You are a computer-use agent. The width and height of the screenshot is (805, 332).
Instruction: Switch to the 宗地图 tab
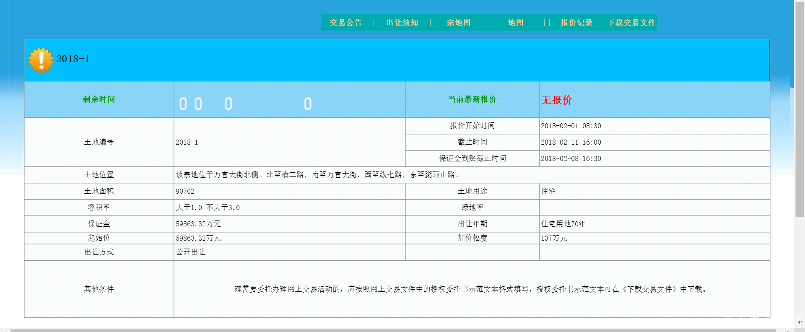(459, 23)
